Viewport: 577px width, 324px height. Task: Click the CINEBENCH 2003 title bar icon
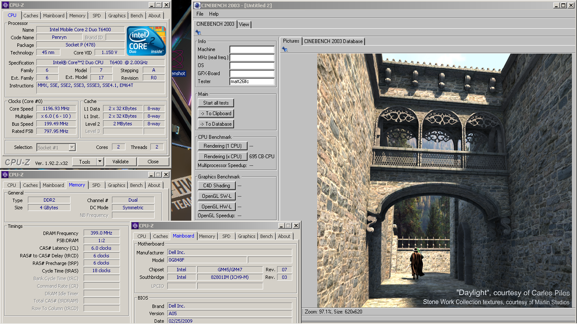[x=197, y=5]
